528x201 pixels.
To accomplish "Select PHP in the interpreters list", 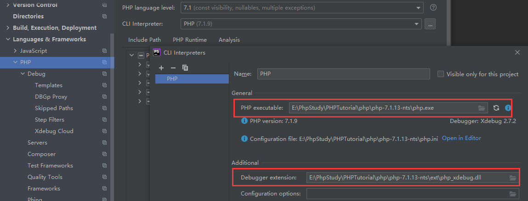I will (x=192, y=79).
